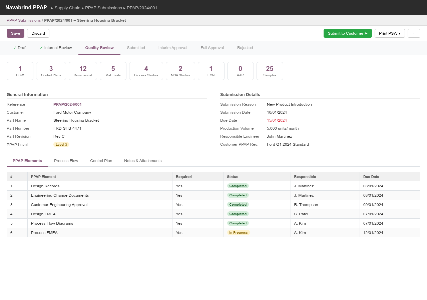
Task: Click the Level 3 PPAP badge
Action: (61, 145)
